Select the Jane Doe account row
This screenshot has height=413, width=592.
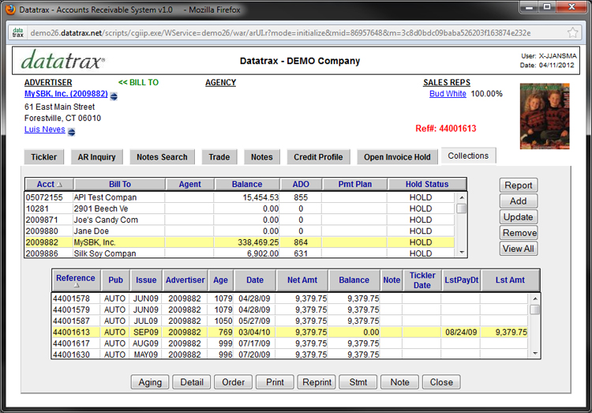coord(239,231)
